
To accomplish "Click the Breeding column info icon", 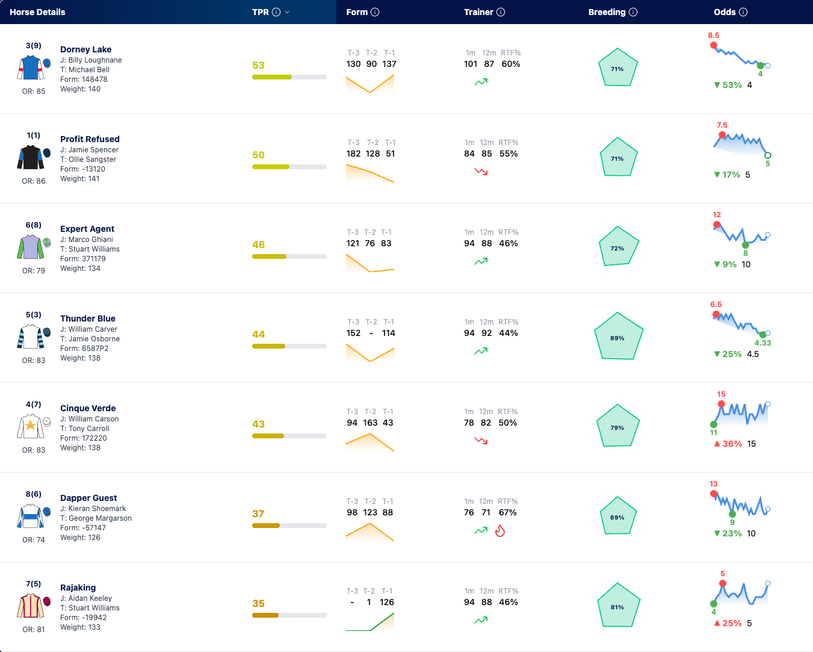I will (633, 12).
